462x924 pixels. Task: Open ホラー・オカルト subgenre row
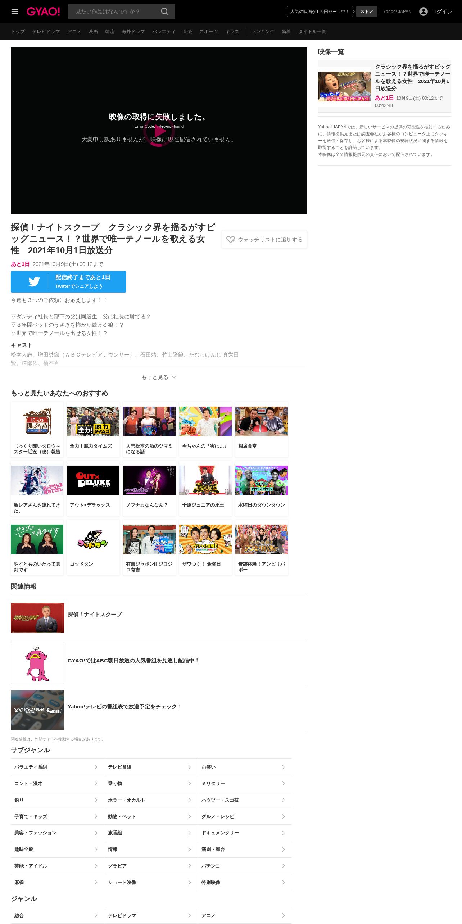(151, 800)
